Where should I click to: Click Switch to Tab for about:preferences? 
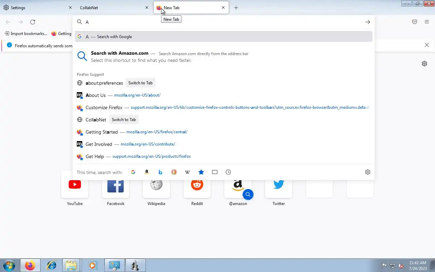coord(140,83)
